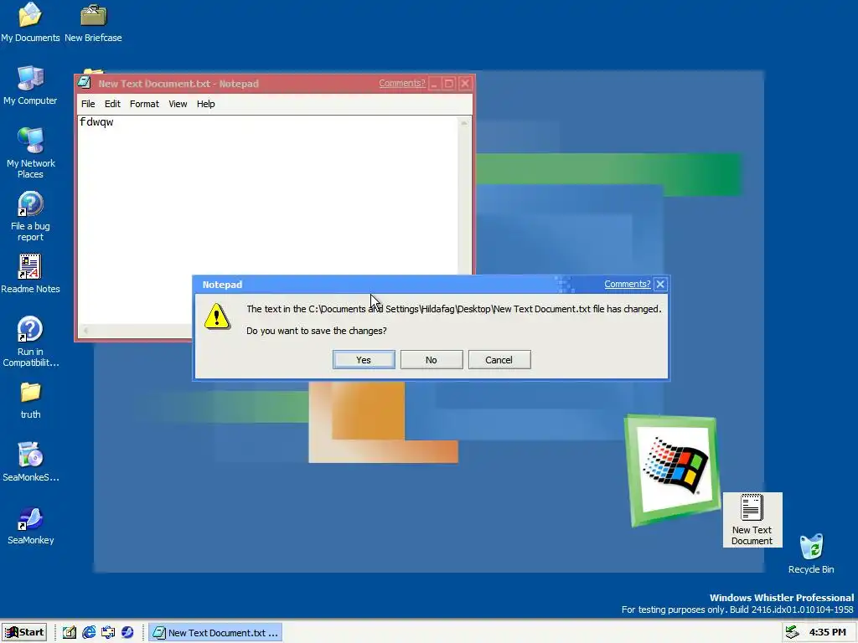
Task: Click the 4:35 PM clock
Action: pos(827,633)
